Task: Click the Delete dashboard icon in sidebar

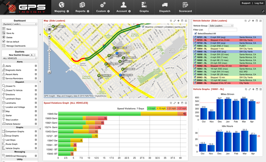Action: tap(4, 38)
